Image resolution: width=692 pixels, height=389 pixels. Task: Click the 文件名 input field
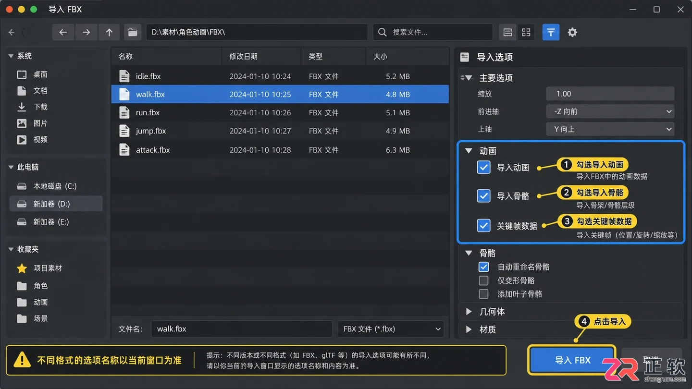tap(241, 329)
